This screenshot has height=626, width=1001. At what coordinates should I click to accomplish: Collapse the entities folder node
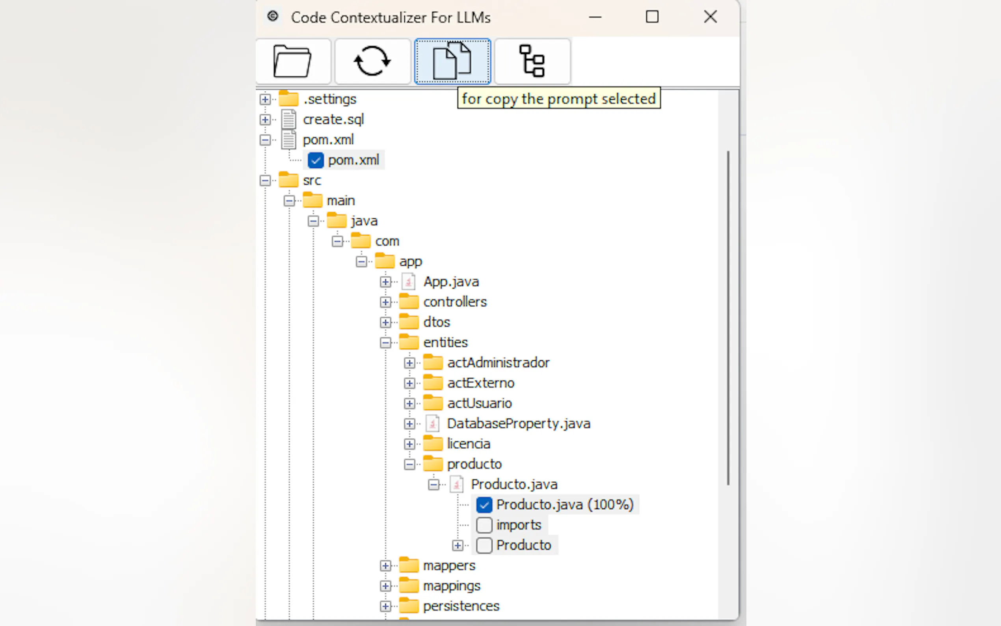click(385, 343)
